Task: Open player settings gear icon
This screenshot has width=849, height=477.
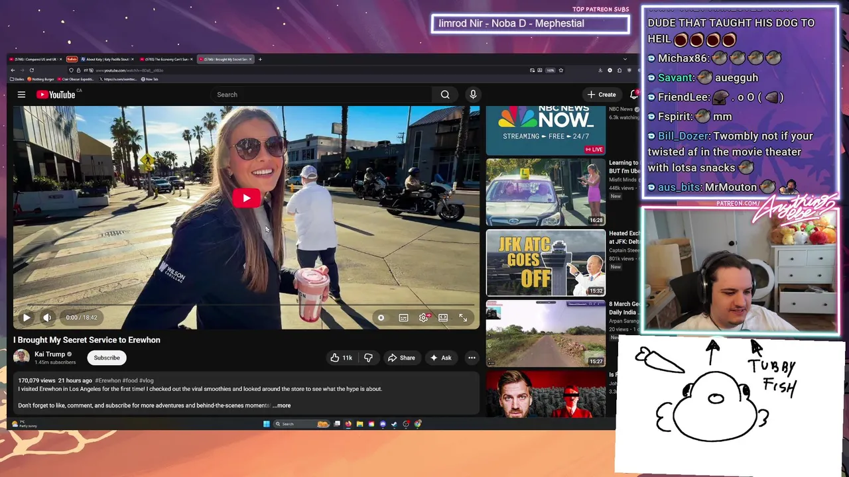Action: [x=423, y=318]
